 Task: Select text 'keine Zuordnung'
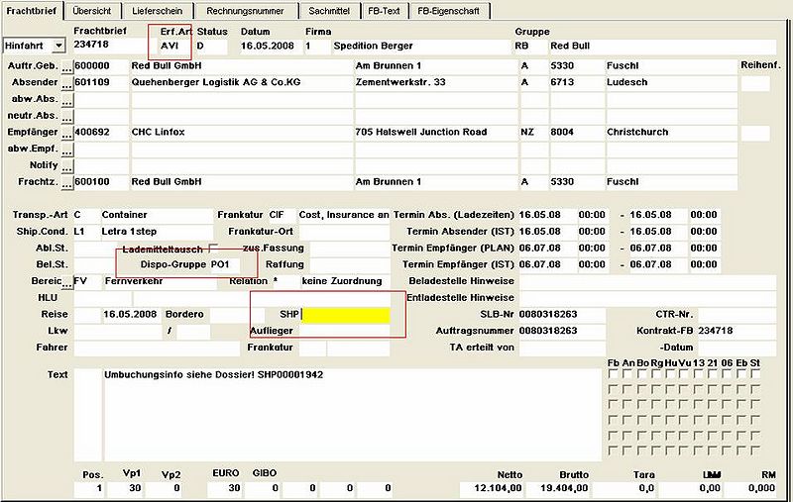click(x=342, y=281)
